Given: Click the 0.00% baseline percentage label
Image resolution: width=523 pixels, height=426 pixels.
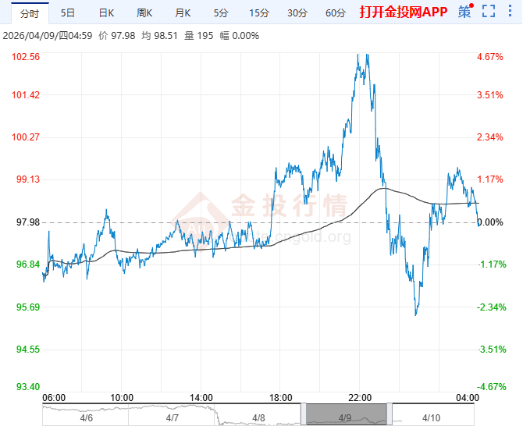Looking at the screenshot, I should pos(490,222).
